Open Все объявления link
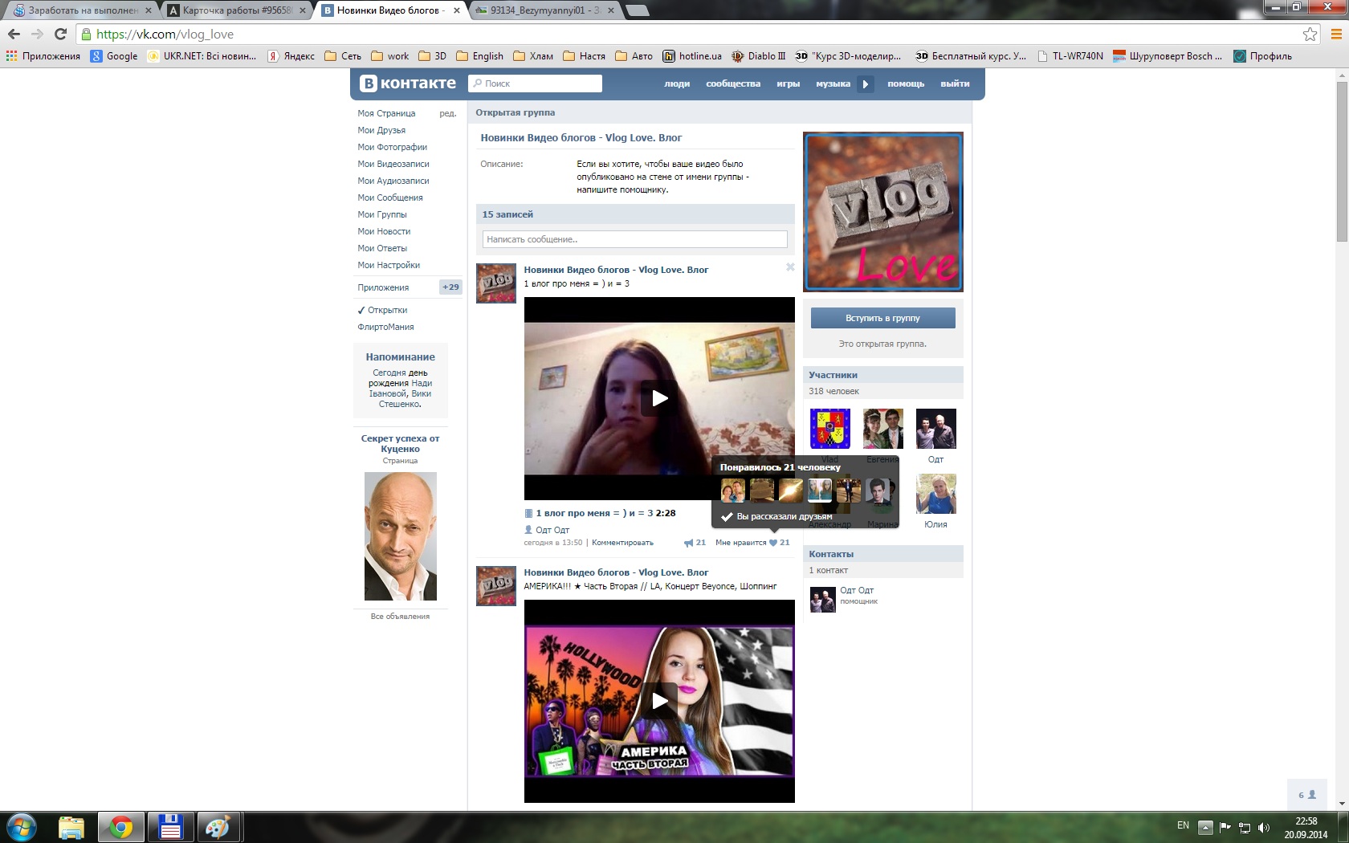Image resolution: width=1349 pixels, height=843 pixels. pos(400,617)
